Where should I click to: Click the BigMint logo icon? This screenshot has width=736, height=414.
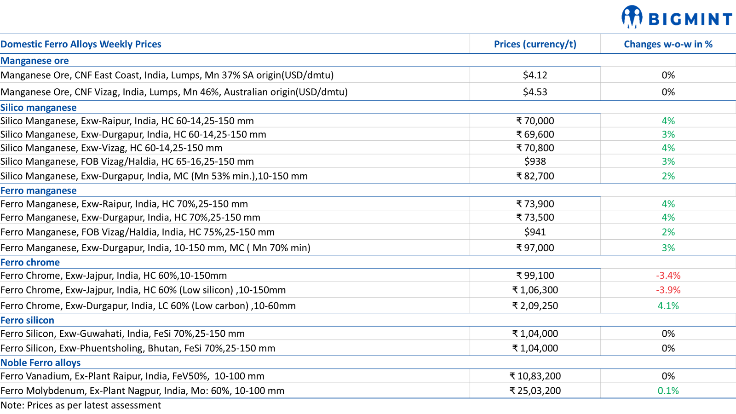click(x=632, y=17)
